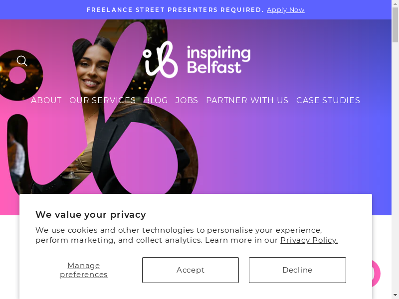Accept the cookie consent

click(191, 270)
